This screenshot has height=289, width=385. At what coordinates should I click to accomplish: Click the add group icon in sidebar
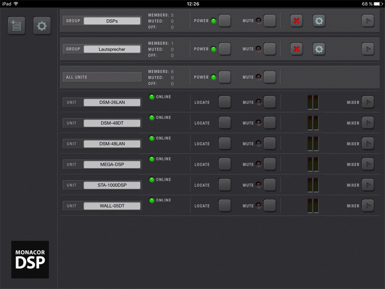pos(17,26)
